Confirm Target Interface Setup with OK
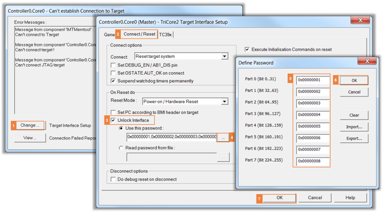This screenshot has width=384, height=214. coord(280,198)
